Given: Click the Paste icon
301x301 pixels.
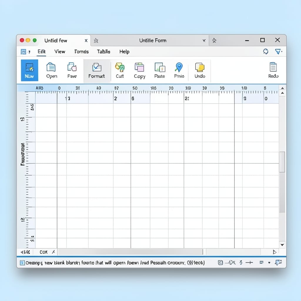Looking at the screenshot, I should [160, 70].
